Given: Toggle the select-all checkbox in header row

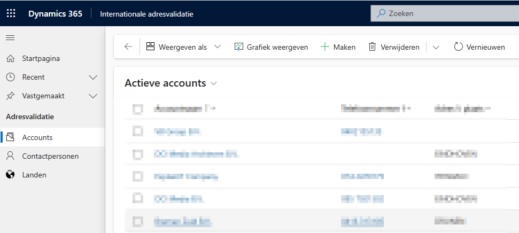Looking at the screenshot, I should [137, 109].
